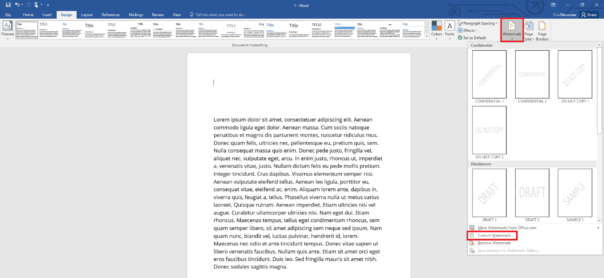Open the Effects menu

(468, 31)
